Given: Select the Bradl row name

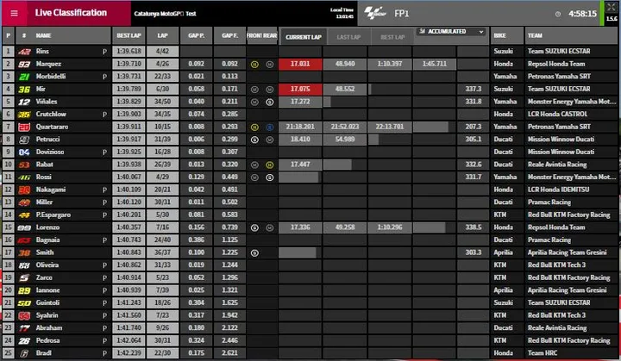Looking at the screenshot, I should [44, 353].
